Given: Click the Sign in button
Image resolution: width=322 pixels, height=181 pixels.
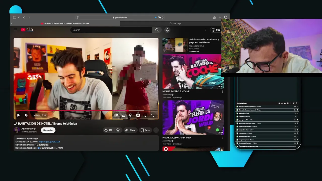Looking at the screenshot, I should pyautogui.click(x=216, y=30).
